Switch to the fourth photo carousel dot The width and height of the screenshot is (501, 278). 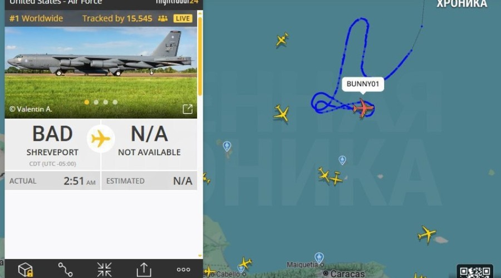(115, 102)
